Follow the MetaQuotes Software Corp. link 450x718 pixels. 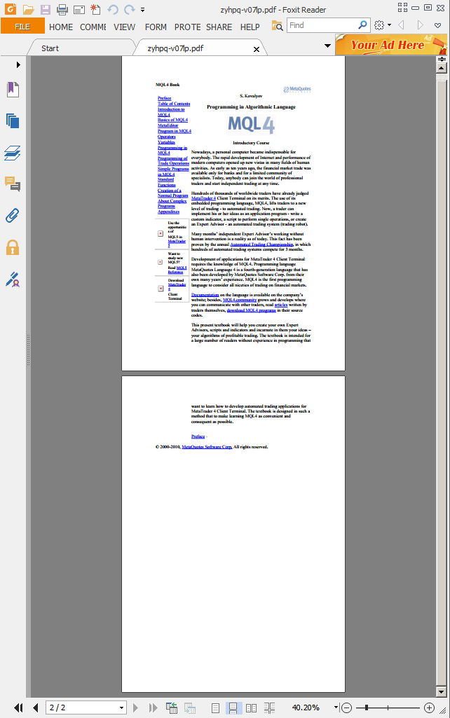pyautogui.click(x=207, y=447)
